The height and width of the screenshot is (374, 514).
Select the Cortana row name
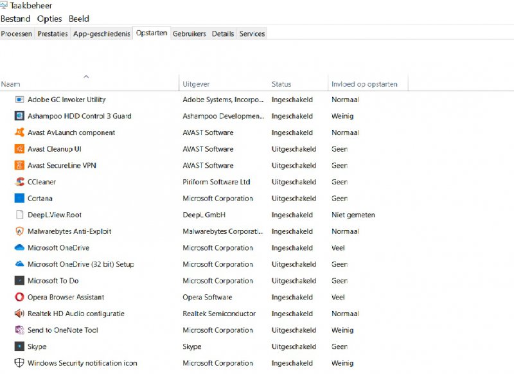click(40, 199)
